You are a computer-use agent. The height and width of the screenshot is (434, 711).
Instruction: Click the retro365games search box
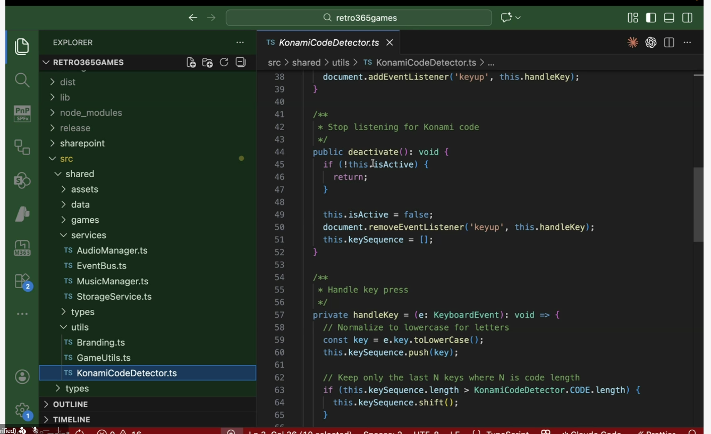pos(359,18)
